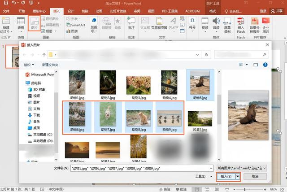Open the 所有图片 file type filter dropdown
This screenshot has width=287, height=192.
[x=242, y=168]
